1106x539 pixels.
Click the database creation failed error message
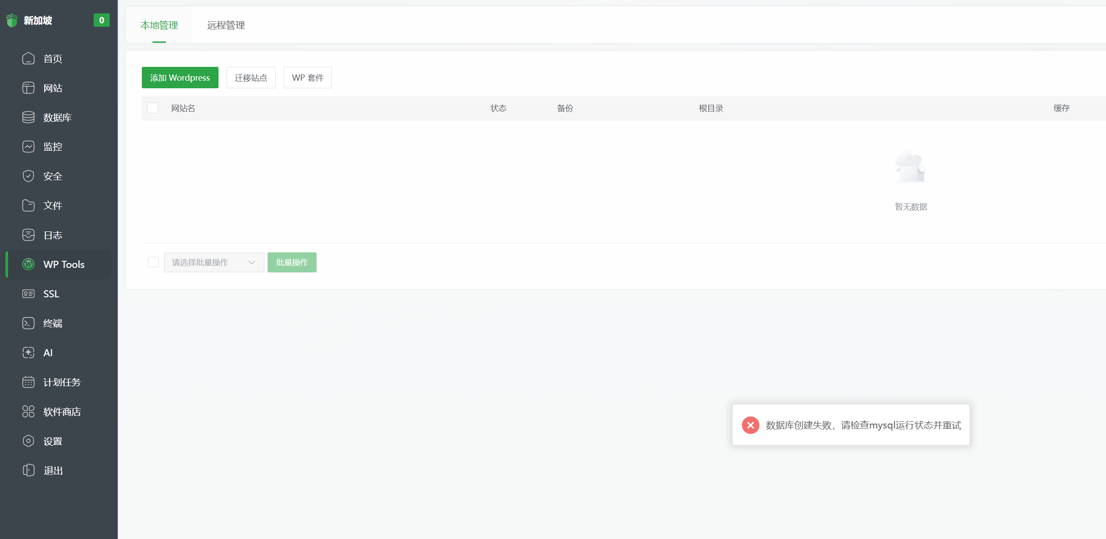click(863, 425)
